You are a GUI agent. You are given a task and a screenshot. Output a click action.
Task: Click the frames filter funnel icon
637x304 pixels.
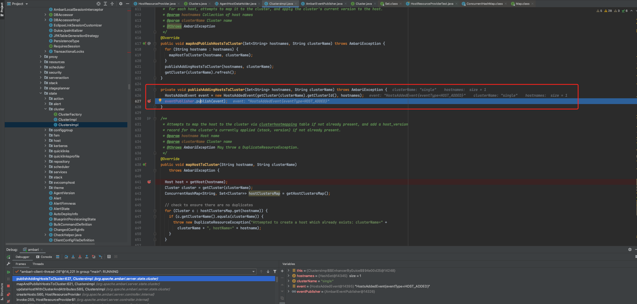[x=275, y=272]
